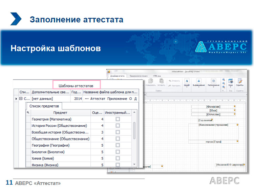
Task: Click the middle zoom magnifier icon
Action: pos(224,83)
